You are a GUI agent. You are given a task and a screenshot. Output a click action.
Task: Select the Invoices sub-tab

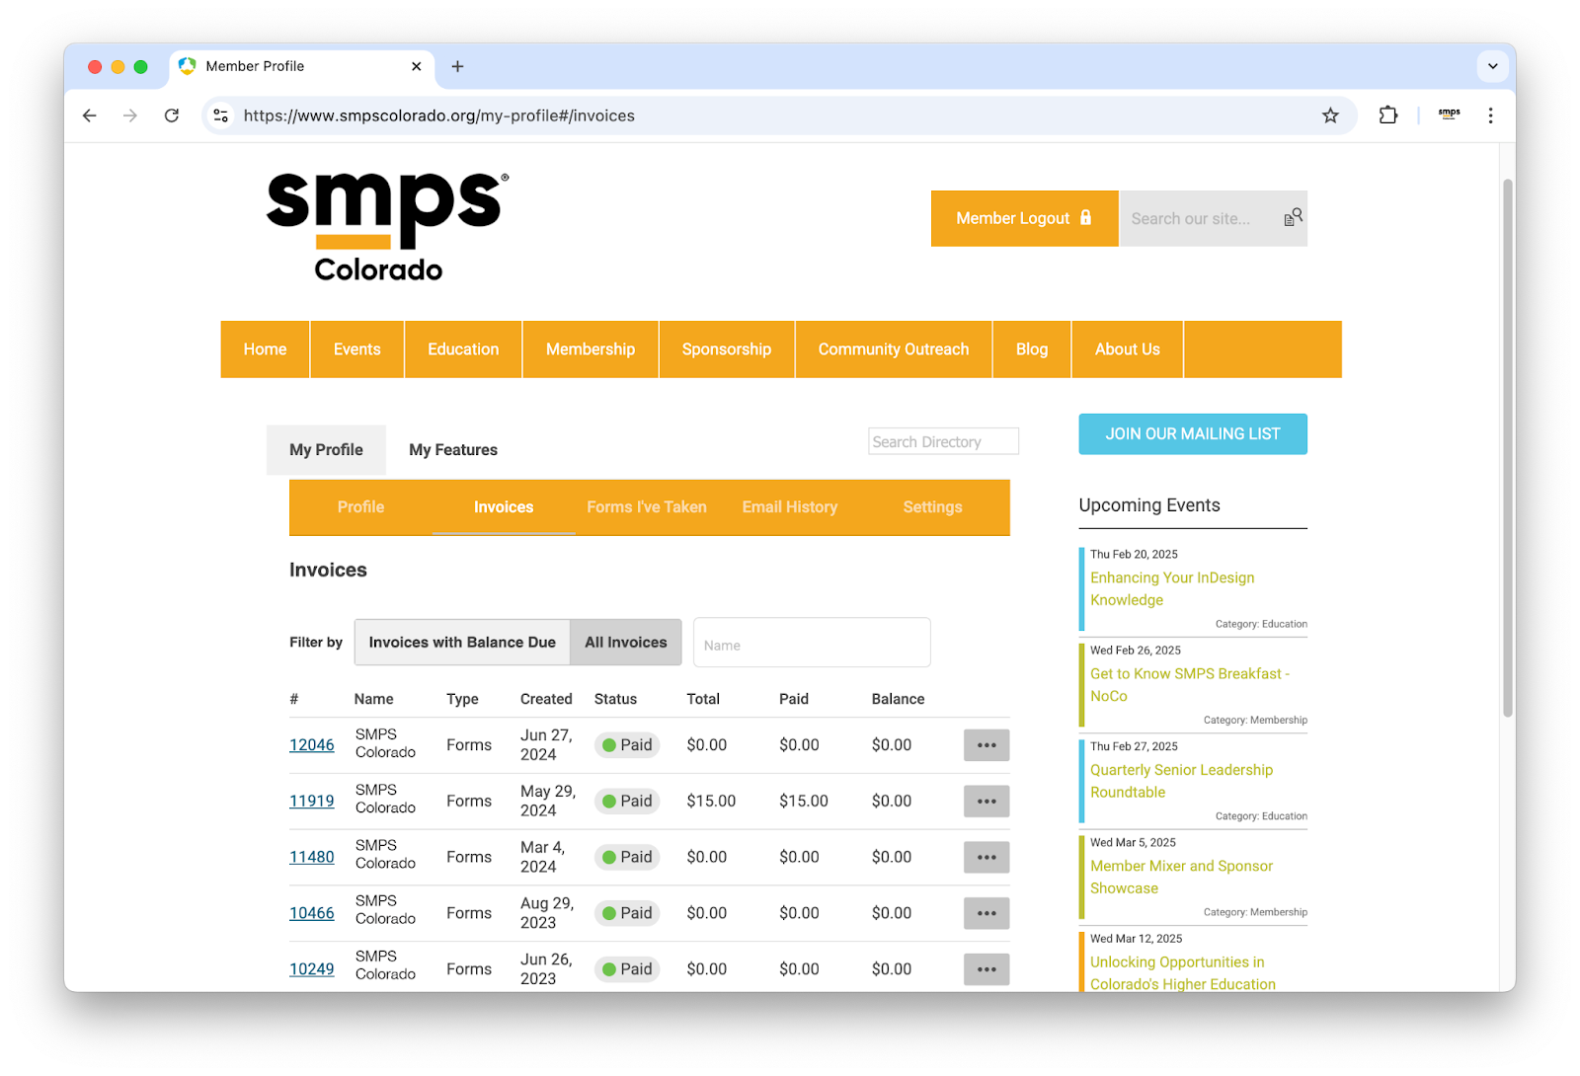tap(504, 507)
